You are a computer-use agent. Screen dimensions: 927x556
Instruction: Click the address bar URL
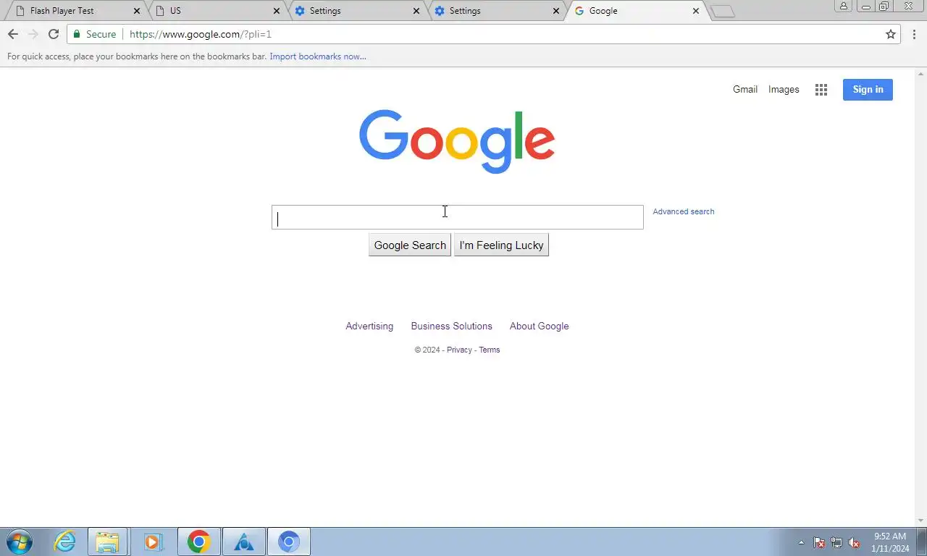point(201,34)
